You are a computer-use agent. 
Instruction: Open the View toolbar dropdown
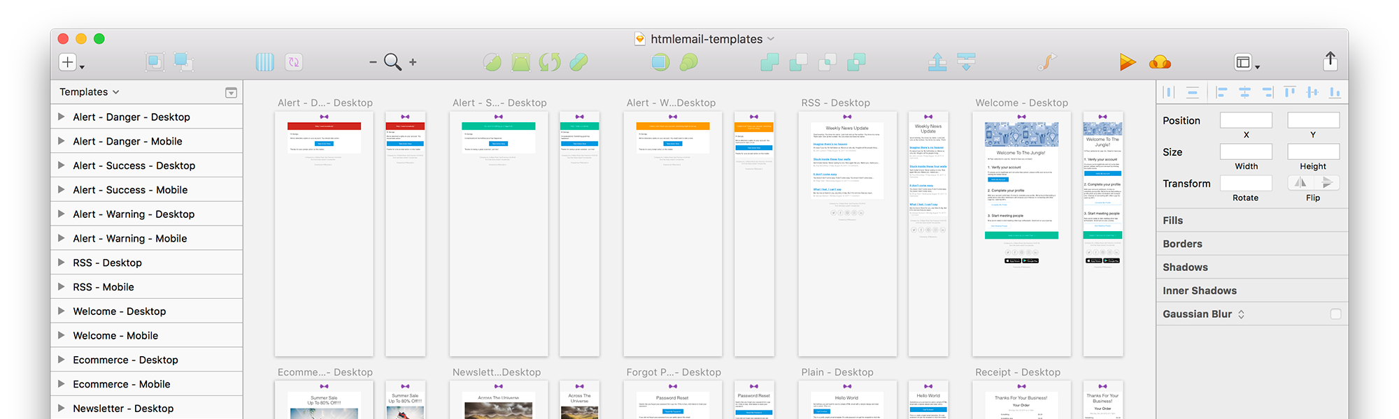click(1247, 63)
